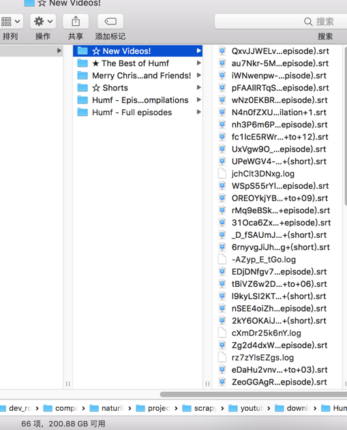Screen dimensions: 347x430
Task: Click the arrow in the leftmost column's highlighted row
Action: pyautogui.click(x=59, y=50)
